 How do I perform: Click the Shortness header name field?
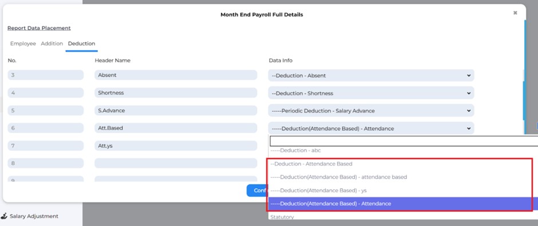pyautogui.click(x=176, y=93)
